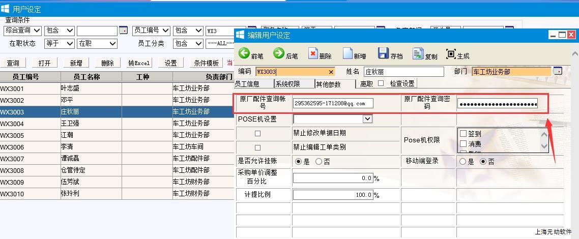Enable the 禁止修改单据日期 checkbox
The height and width of the screenshot is (239, 579).
coord(257,133)
